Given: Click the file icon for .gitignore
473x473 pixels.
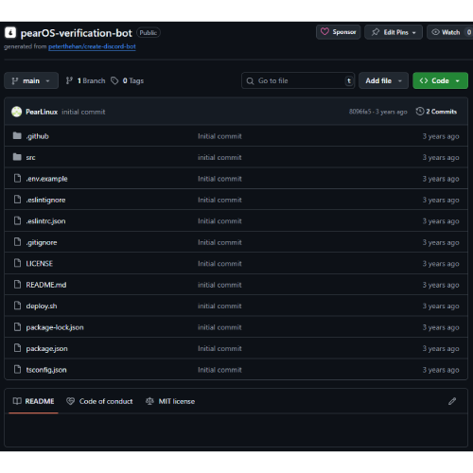Looking at the screenshot, I should [18, 242].
